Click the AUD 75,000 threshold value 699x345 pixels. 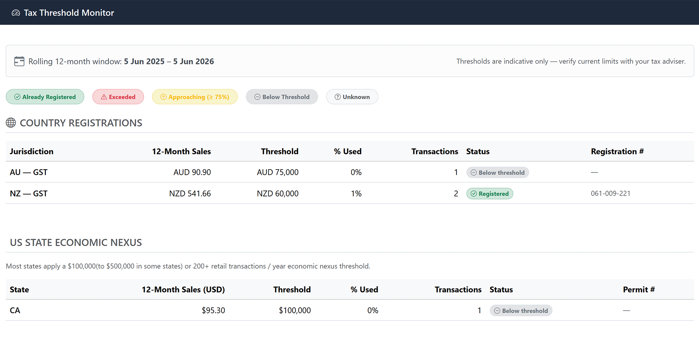pos(278,172)
